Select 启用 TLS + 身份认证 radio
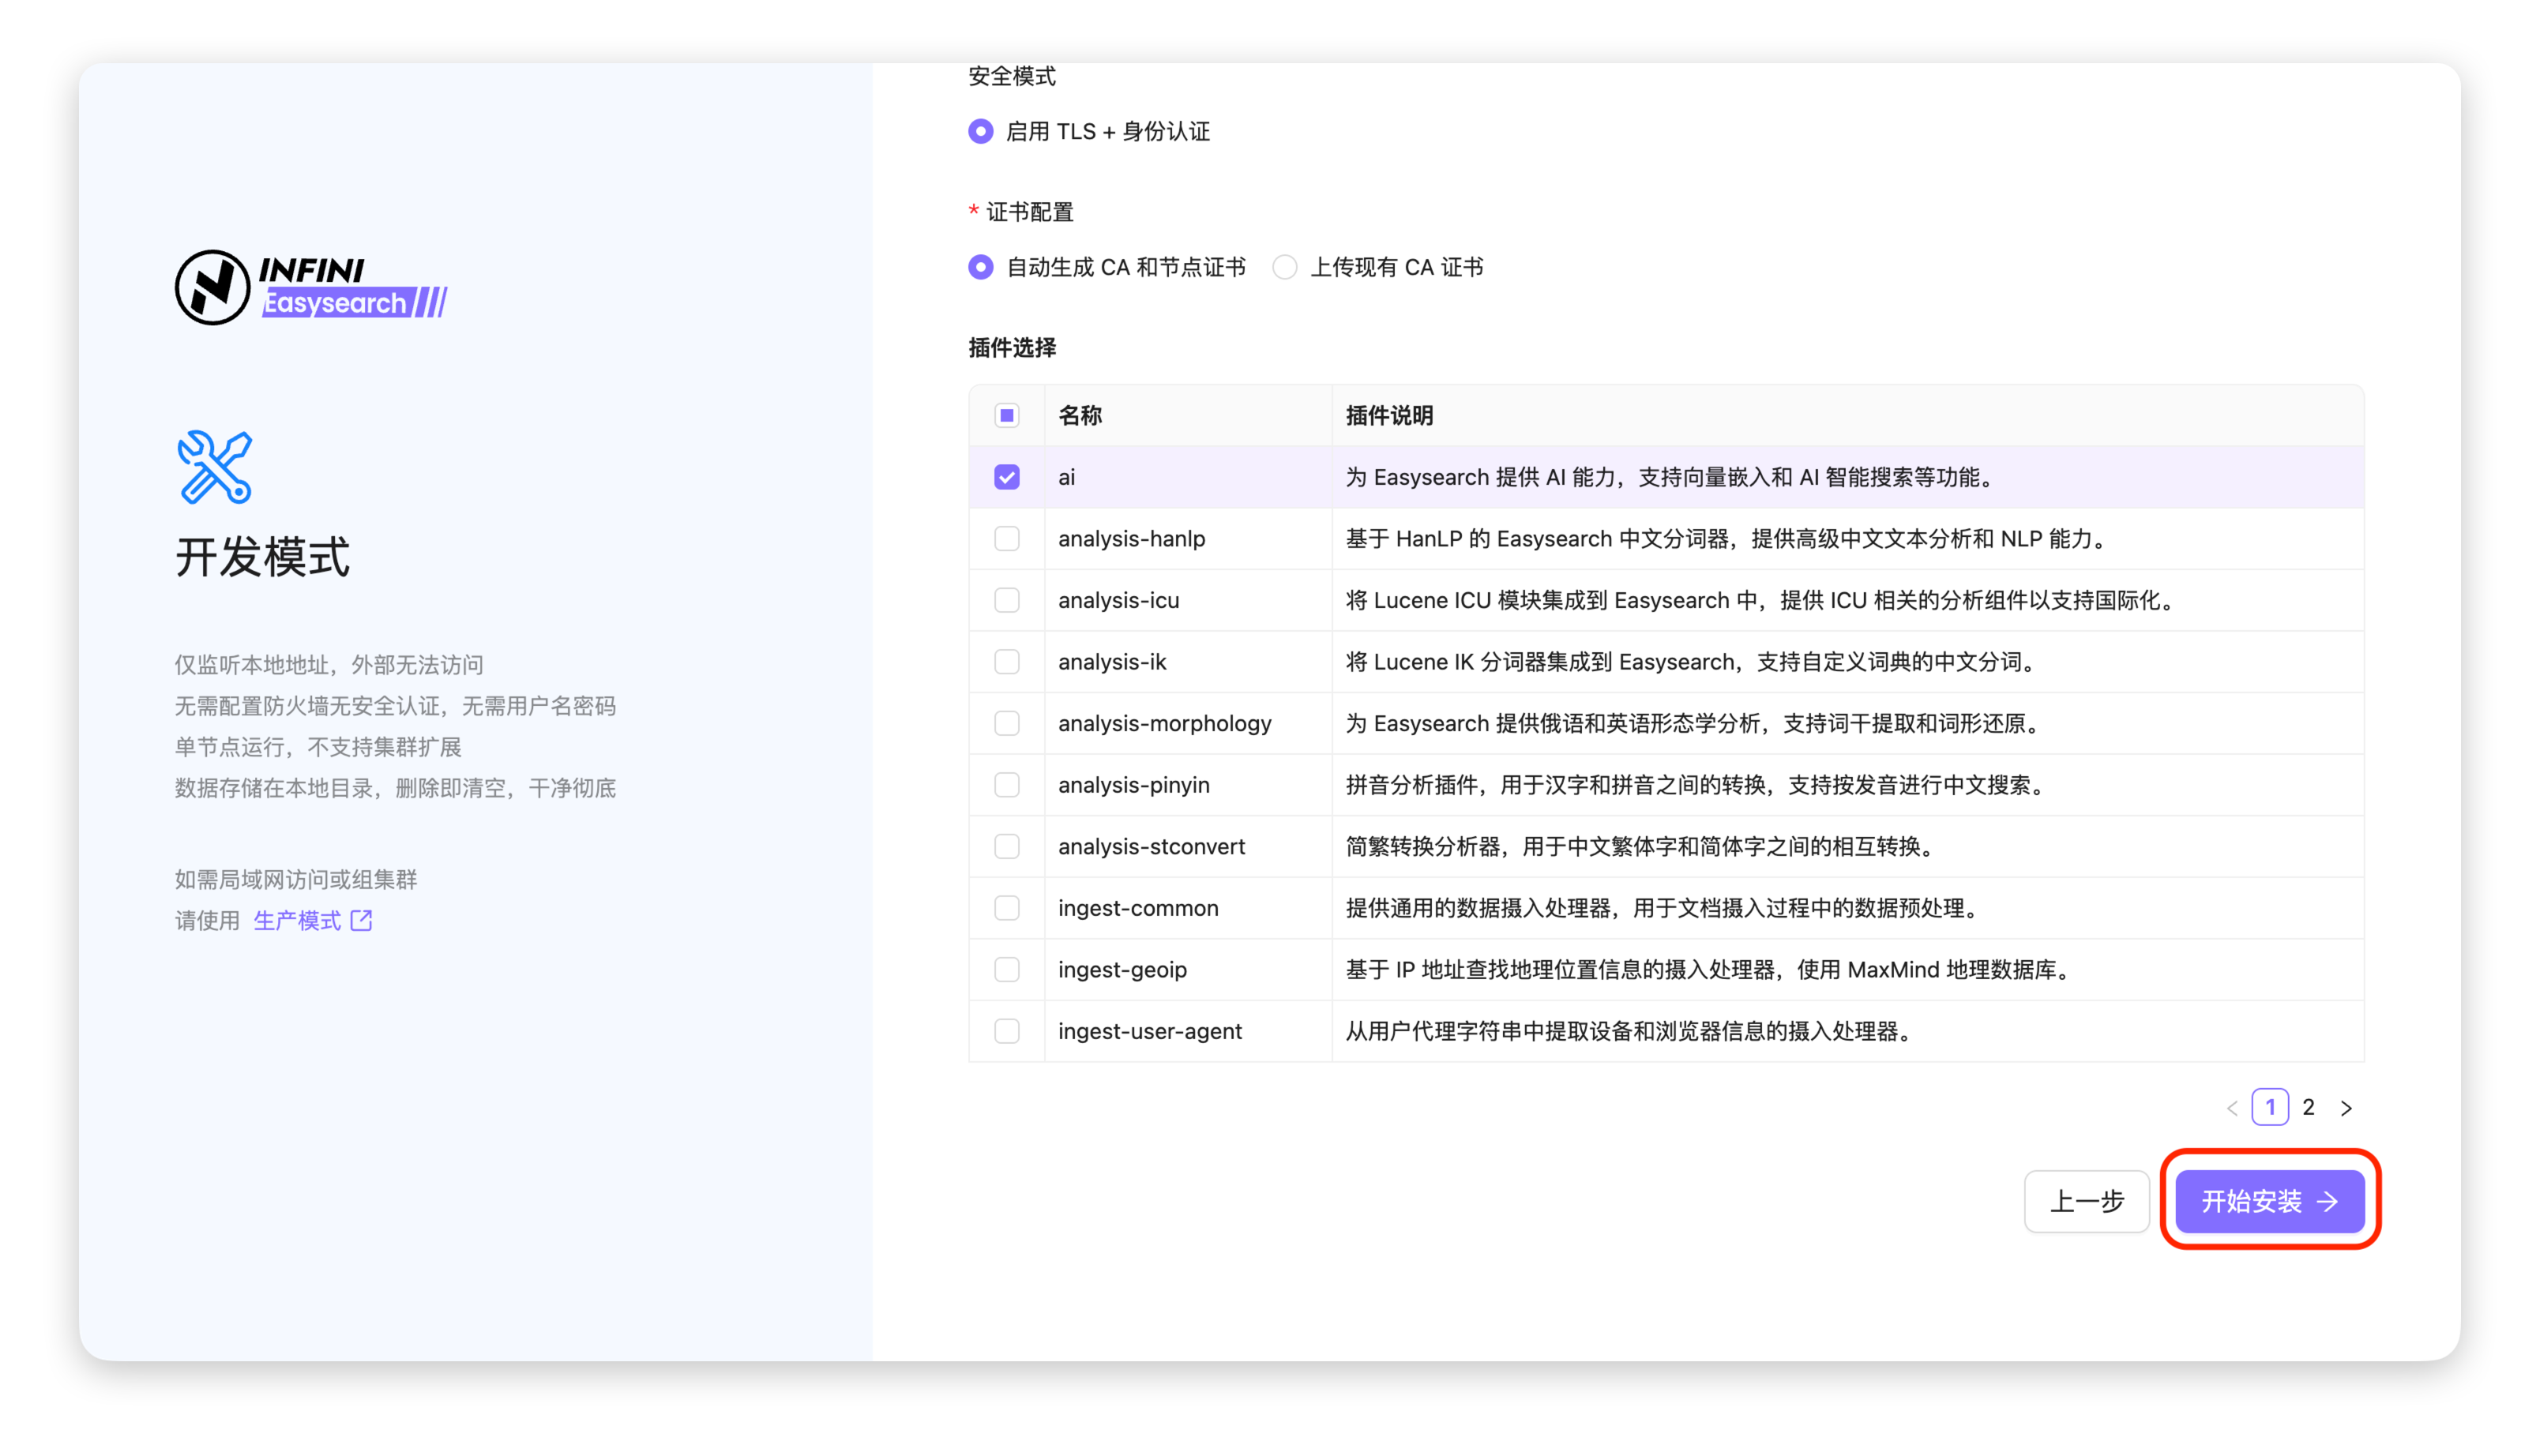The height and width of the screenshot is (1456, 2540). click(981, 131)
